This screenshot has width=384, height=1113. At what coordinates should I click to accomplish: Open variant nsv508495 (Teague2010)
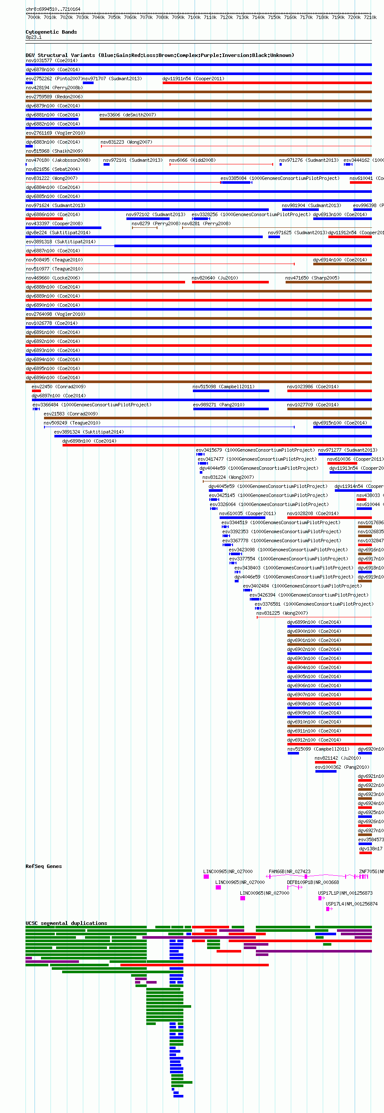[54, 260]
